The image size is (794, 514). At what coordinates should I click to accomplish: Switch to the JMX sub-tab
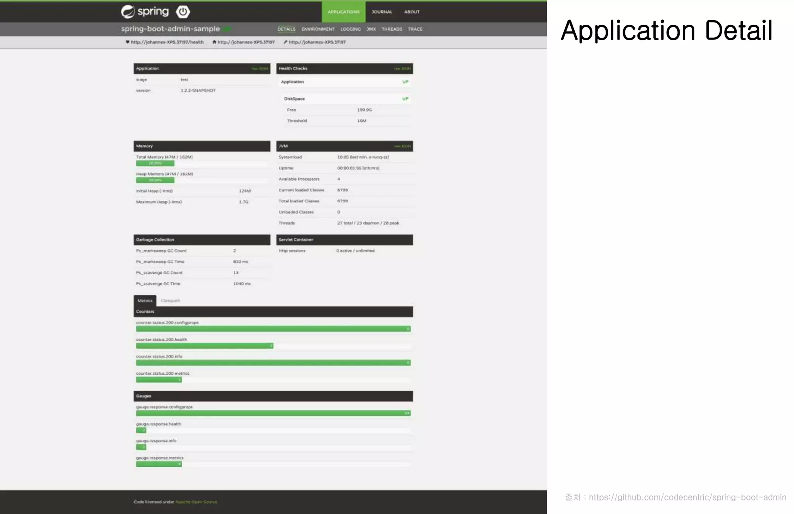tap(371, 29)
